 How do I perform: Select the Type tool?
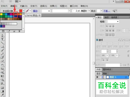2,39
